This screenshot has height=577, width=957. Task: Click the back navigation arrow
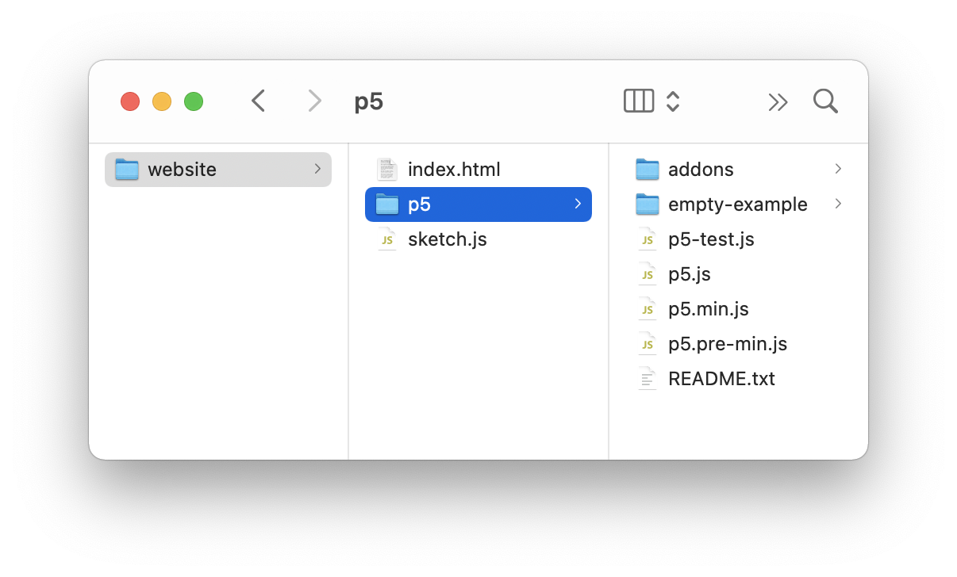pos(258,101)
